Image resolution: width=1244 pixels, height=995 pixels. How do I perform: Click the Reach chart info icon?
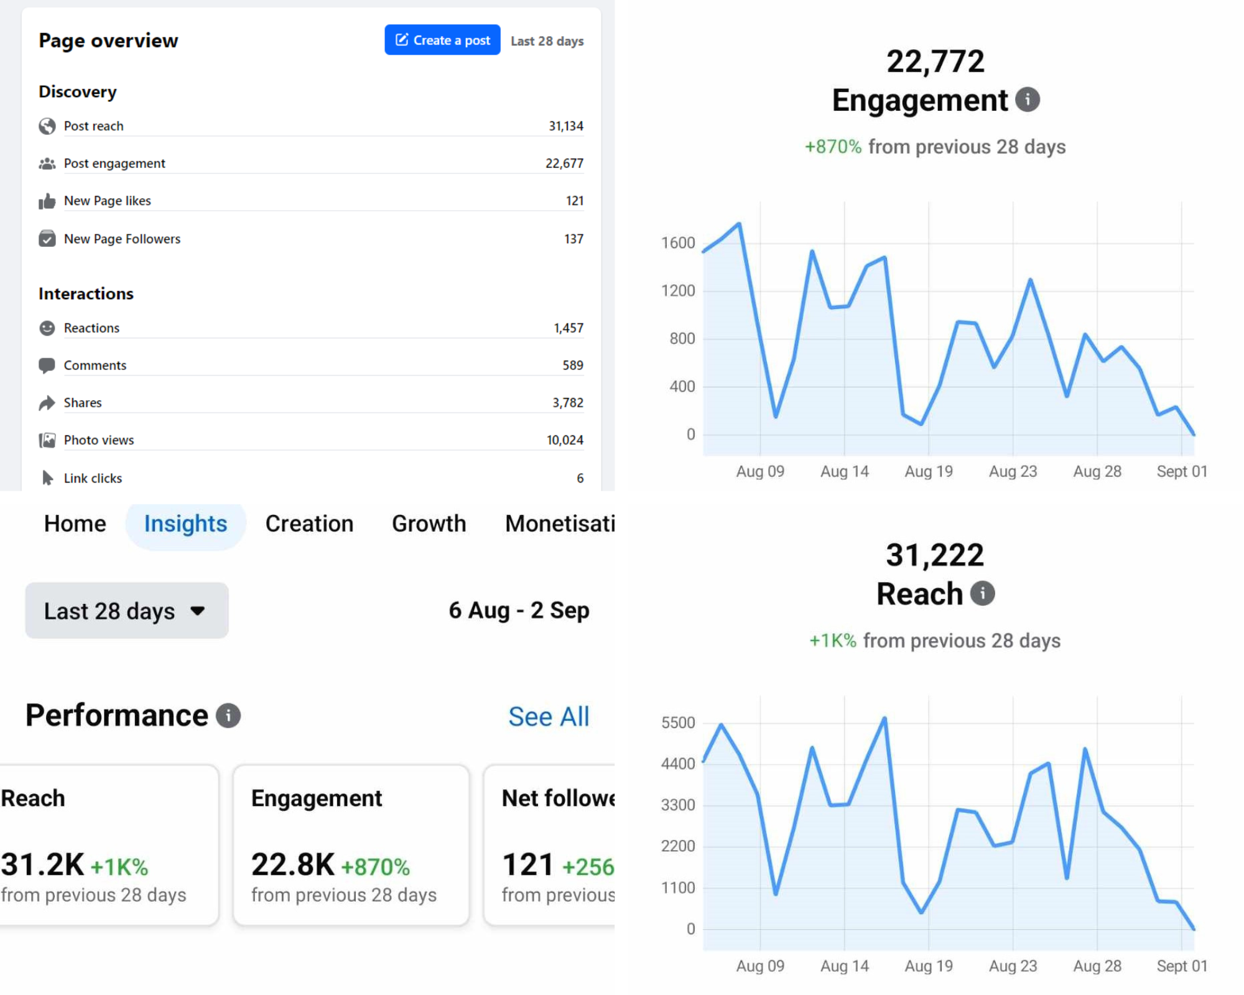pos(982,593)
